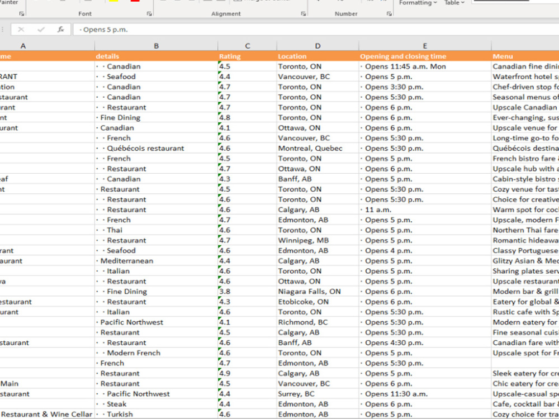Viewport: 559px width, 419px height.
Task: Select the 'Northern Thai fare' menu cell
Action: point(525,230)
